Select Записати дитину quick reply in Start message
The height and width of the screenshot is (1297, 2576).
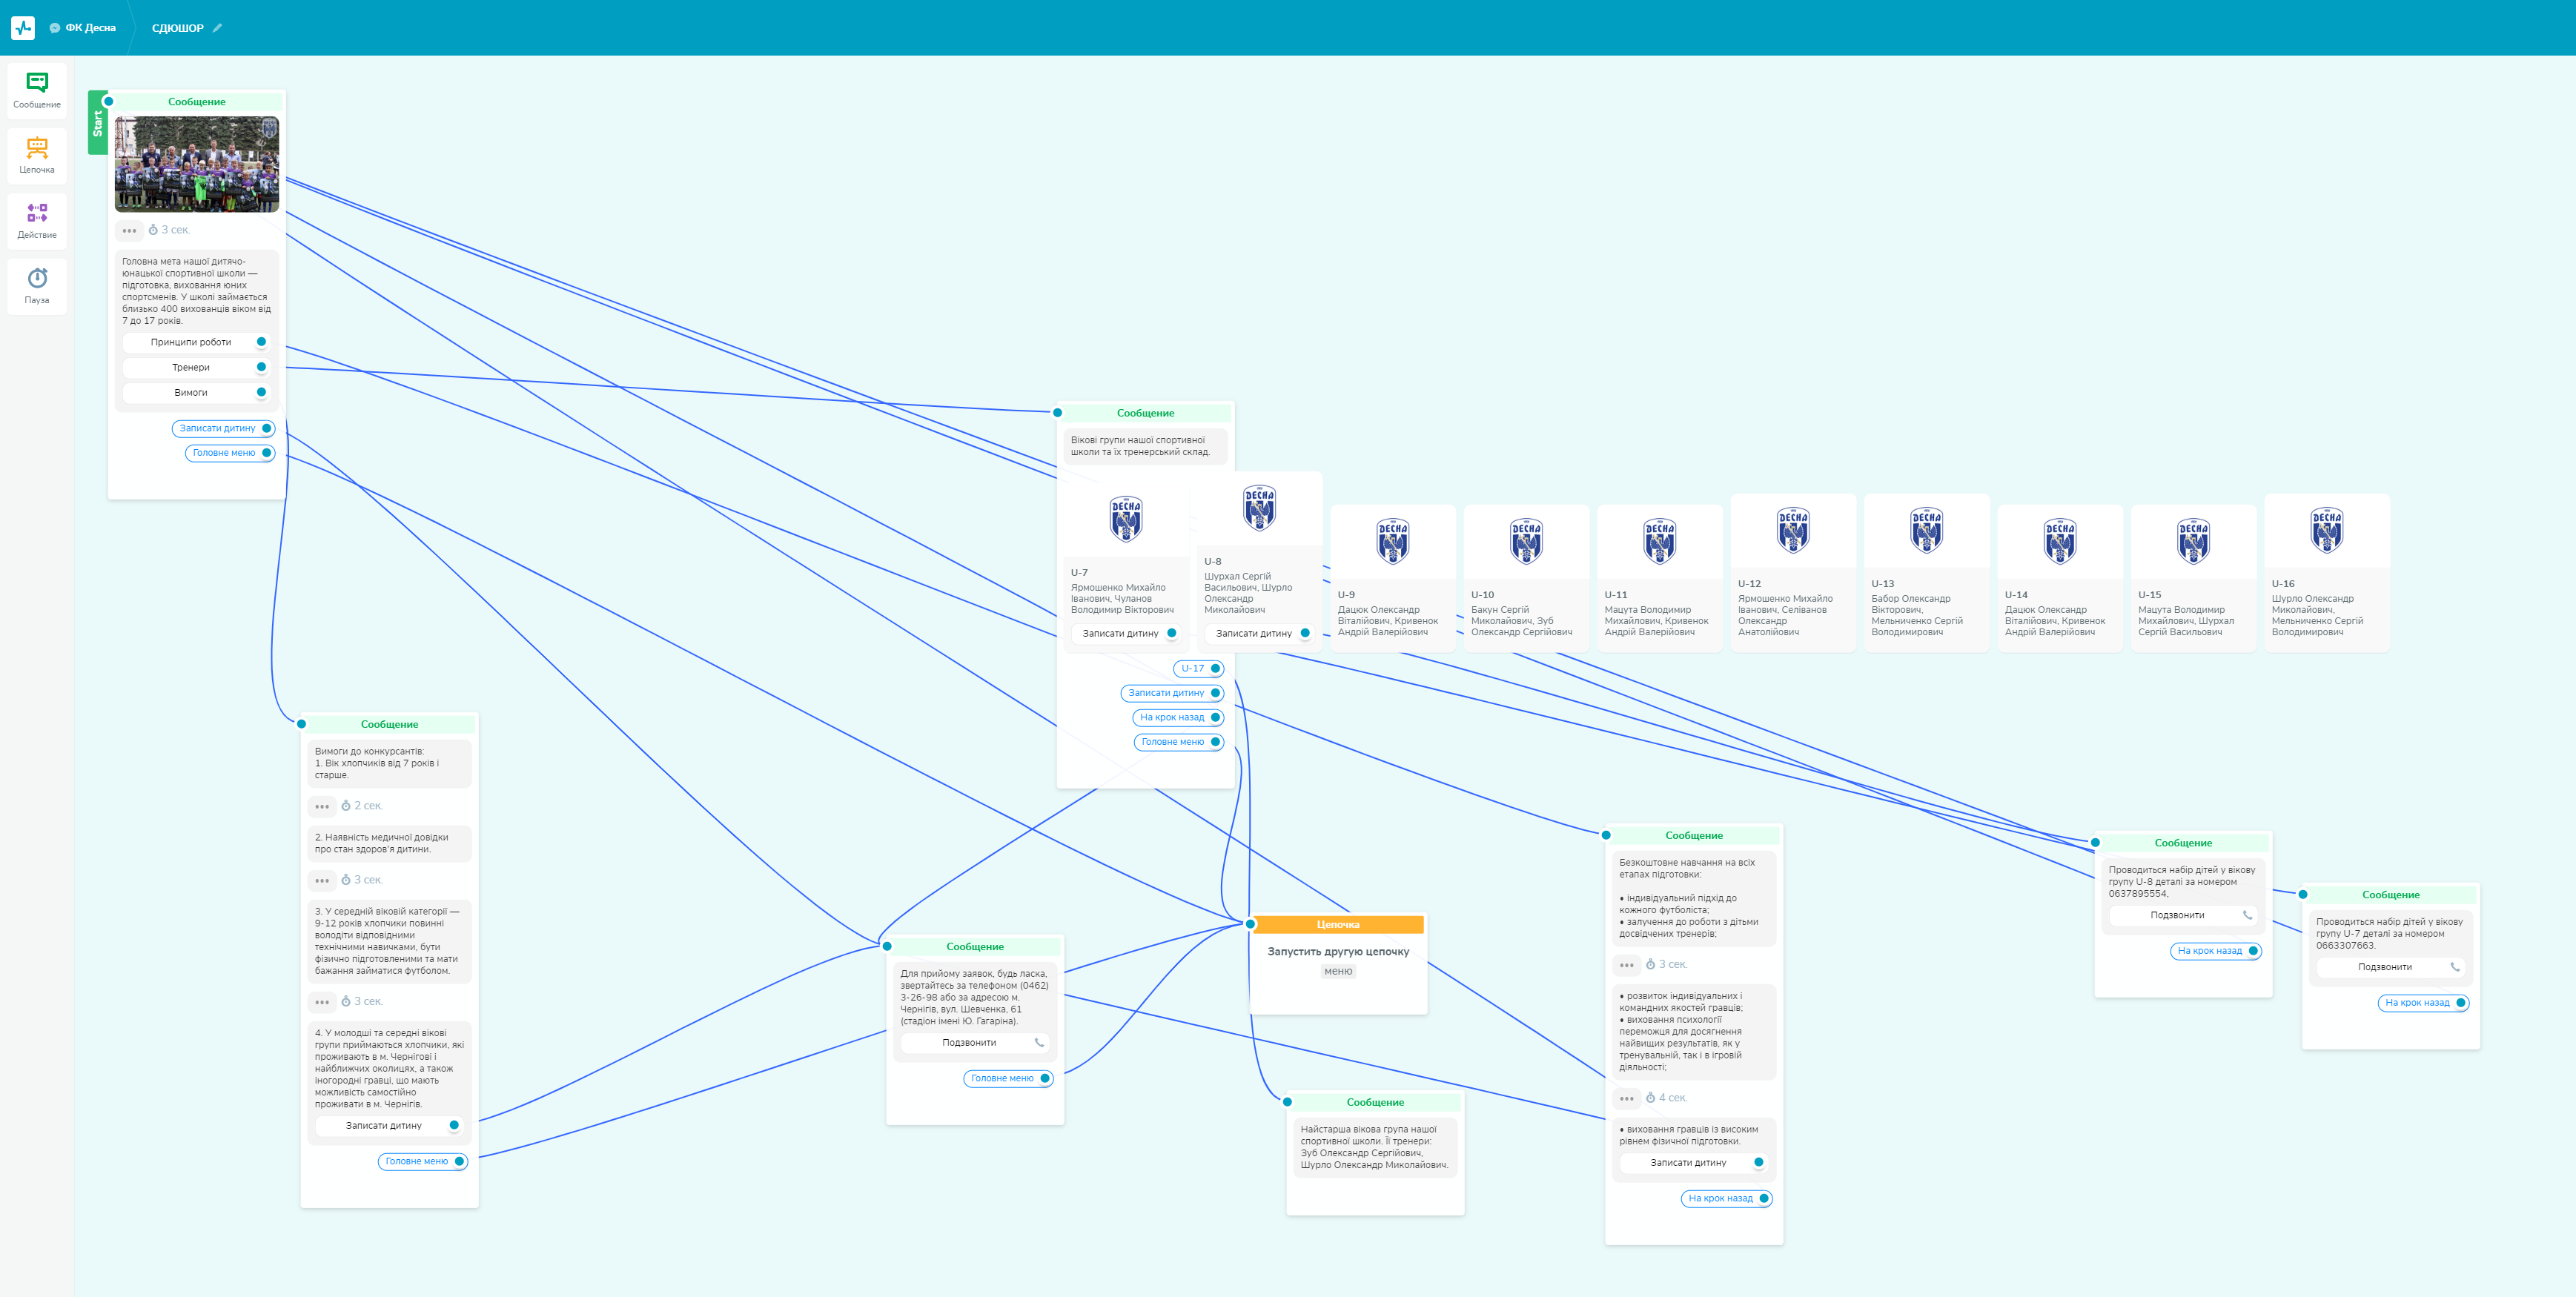(223, 428)
